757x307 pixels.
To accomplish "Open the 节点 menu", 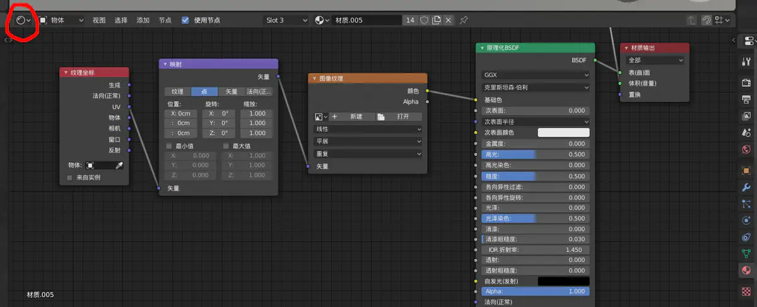I will (165, 20).
